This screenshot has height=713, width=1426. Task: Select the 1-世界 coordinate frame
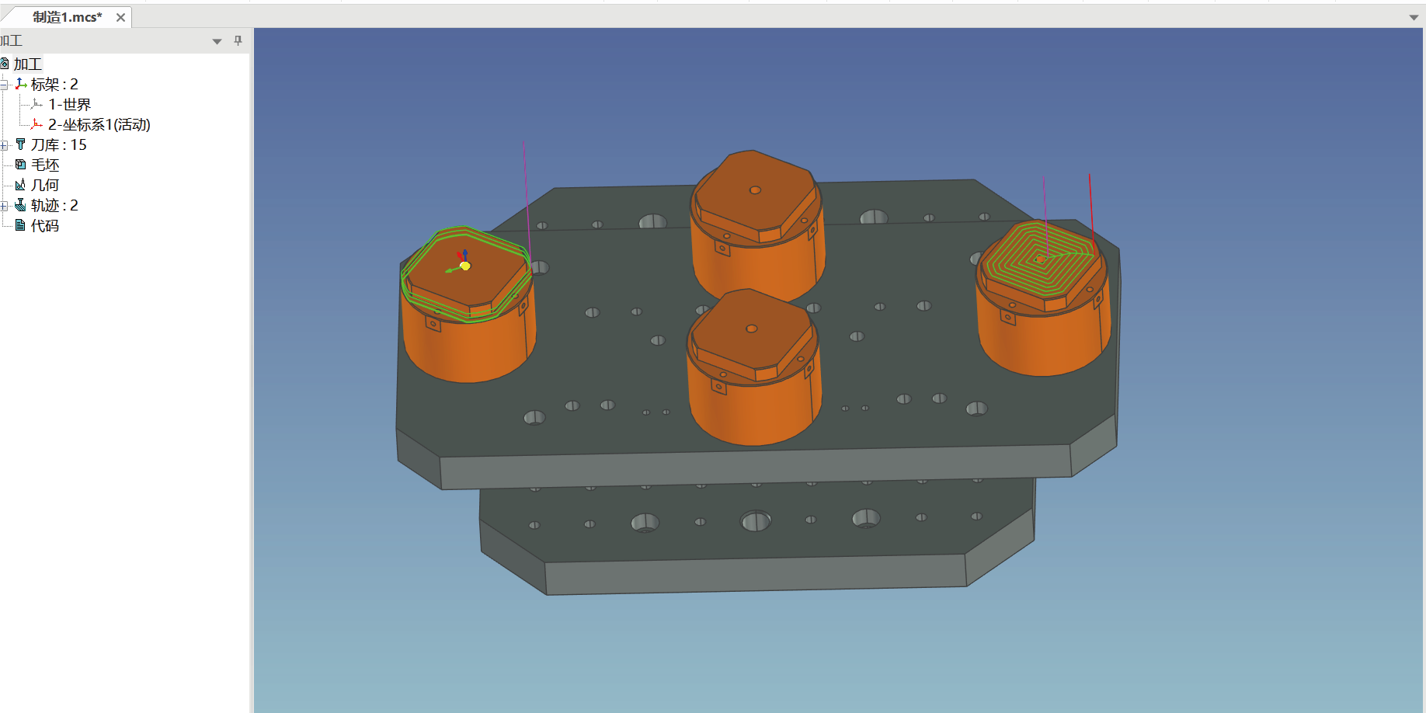[x=69, y=104]
